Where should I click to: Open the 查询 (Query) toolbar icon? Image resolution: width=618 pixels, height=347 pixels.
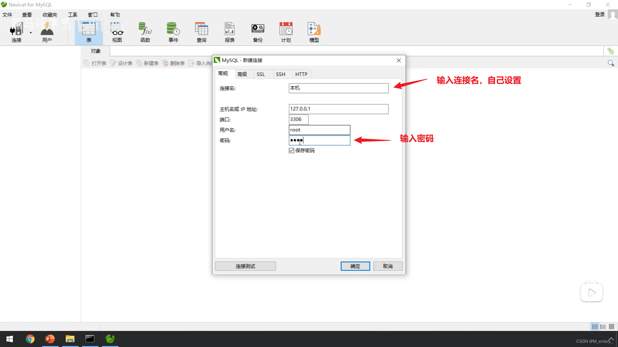[x=201, y=32]
